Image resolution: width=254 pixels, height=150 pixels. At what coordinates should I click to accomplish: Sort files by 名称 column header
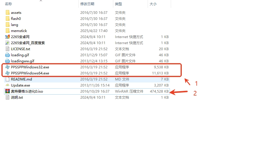click(9, 4)
